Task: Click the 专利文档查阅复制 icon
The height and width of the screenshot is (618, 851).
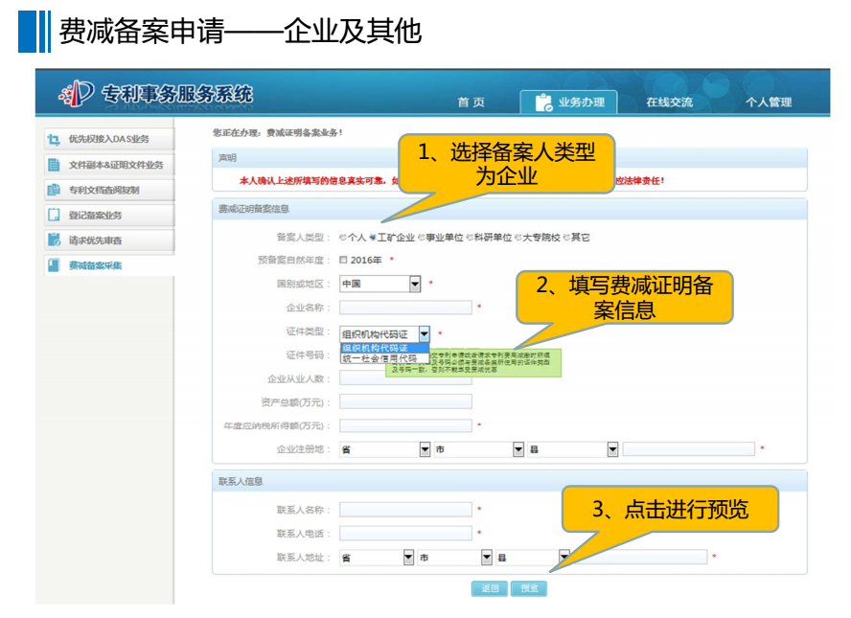Action: click(x=54, y=190)
